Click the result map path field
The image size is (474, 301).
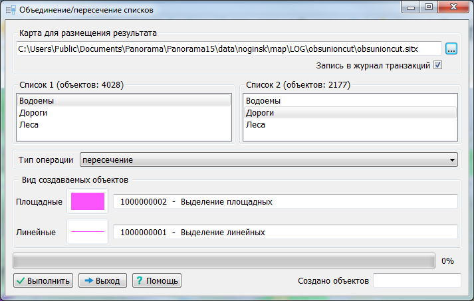click(228, 49)
